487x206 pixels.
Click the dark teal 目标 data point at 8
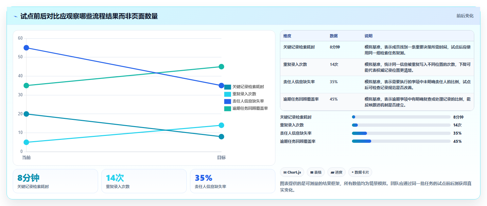coord(221,137)
